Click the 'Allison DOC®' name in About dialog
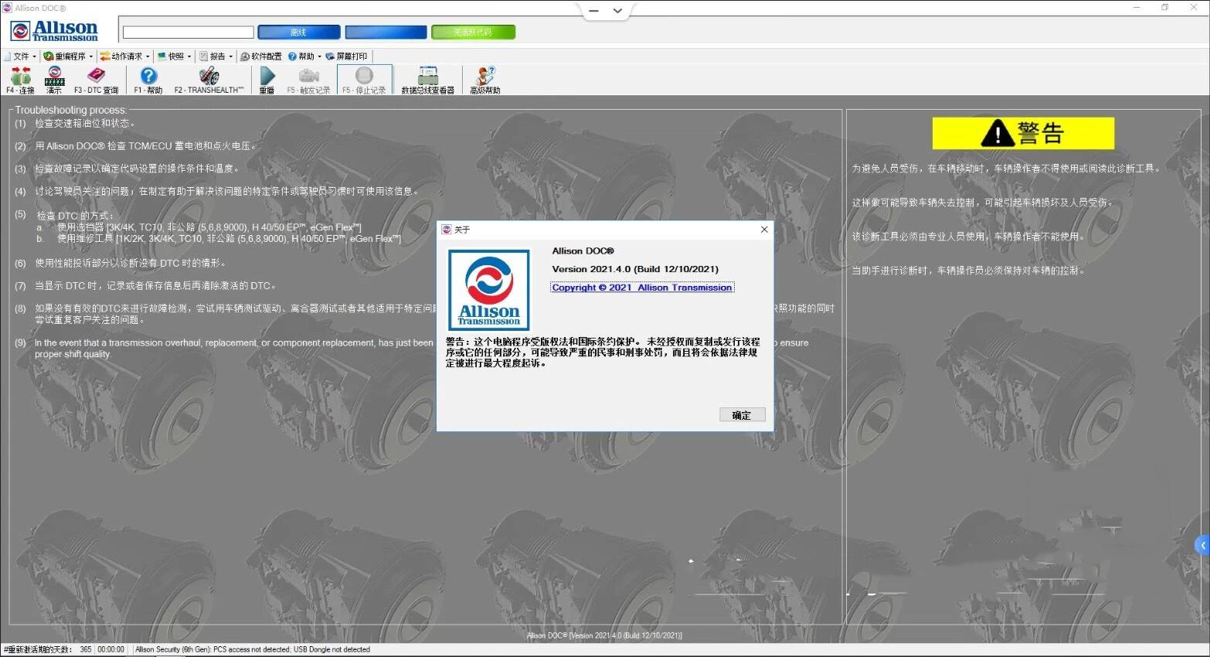 pos(583,251)
